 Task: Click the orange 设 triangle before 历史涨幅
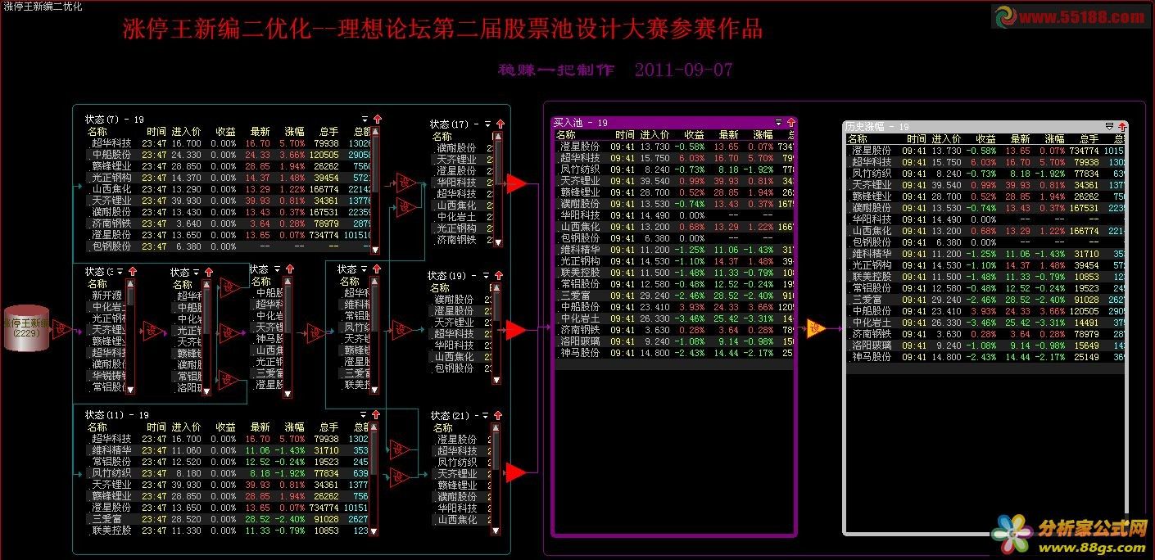pyautogui.click(x=816, y=329)
